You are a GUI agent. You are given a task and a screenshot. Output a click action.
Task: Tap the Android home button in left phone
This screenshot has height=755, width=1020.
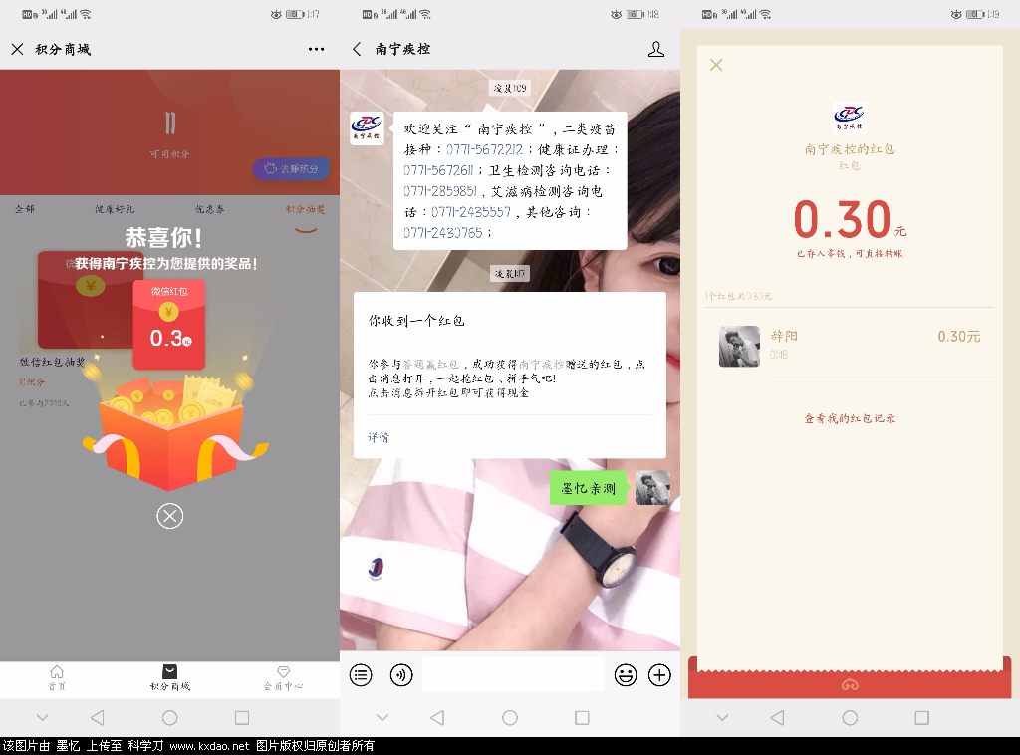tap(169, 717)
